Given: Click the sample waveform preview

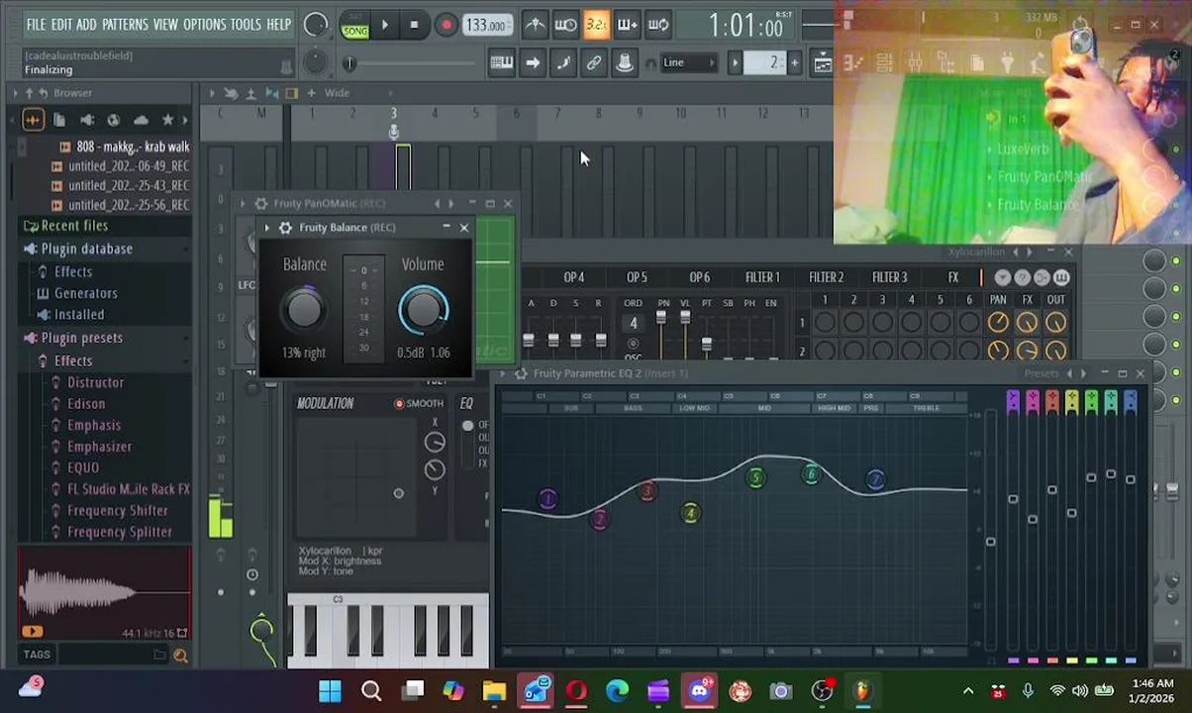Looking at the screenshot, I should pyautogui.click(x=105, y=592).
